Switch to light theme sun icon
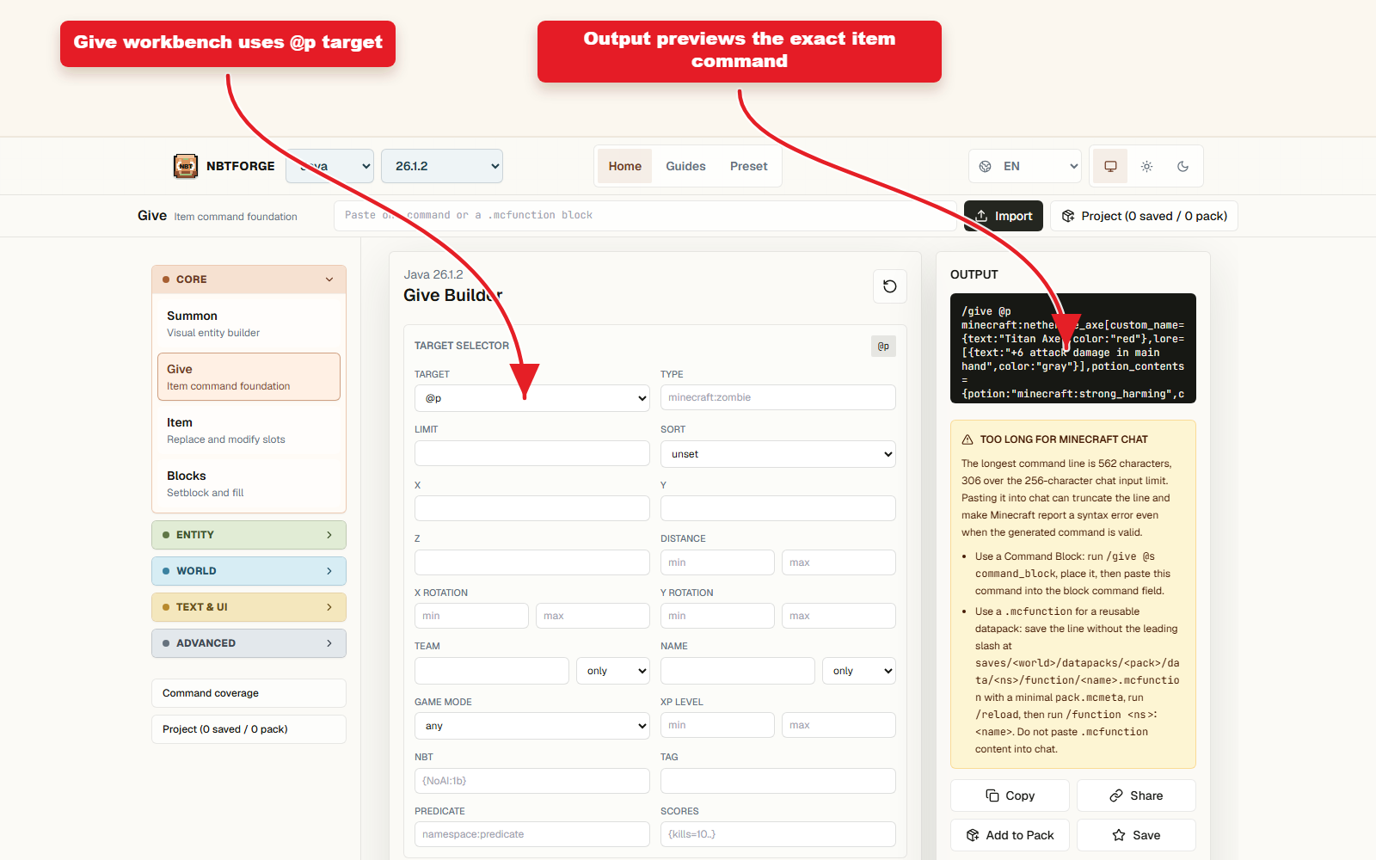Image resolution: width=1376 pixels, height=860 pixels. (1146, 166)
